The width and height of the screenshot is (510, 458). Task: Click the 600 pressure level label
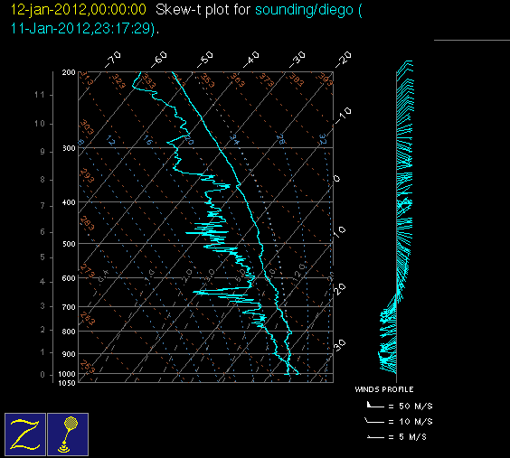(x=69, y=278)
